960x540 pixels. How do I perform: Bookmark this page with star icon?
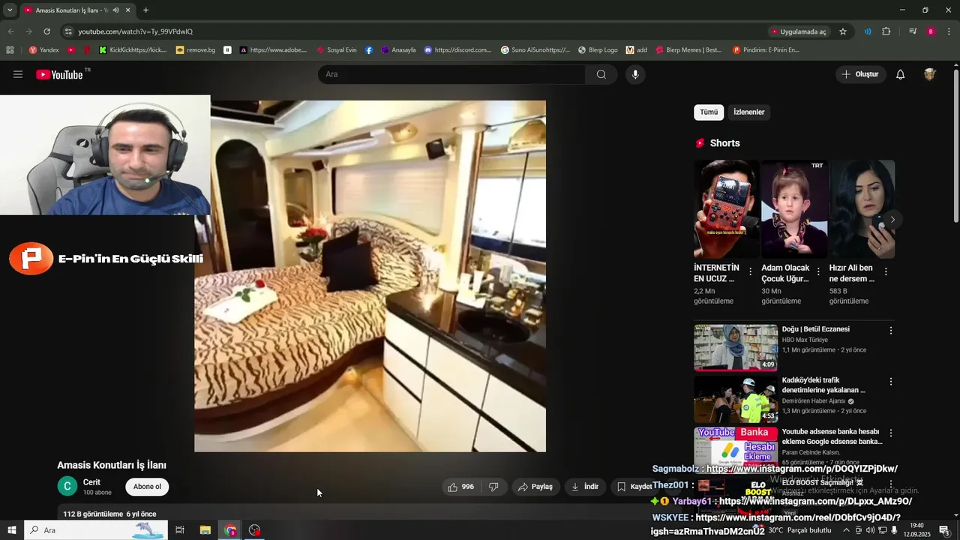click(x=843, y=31)
